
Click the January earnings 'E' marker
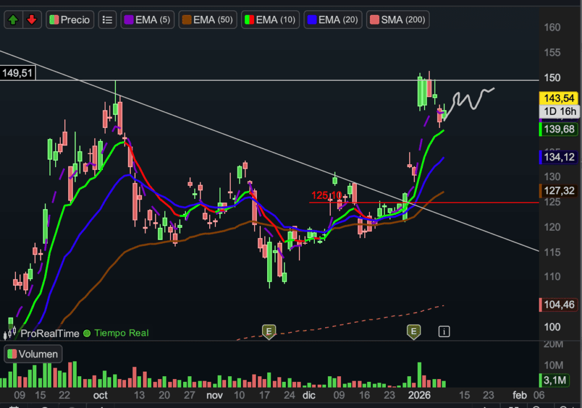[x=414, y=331]
